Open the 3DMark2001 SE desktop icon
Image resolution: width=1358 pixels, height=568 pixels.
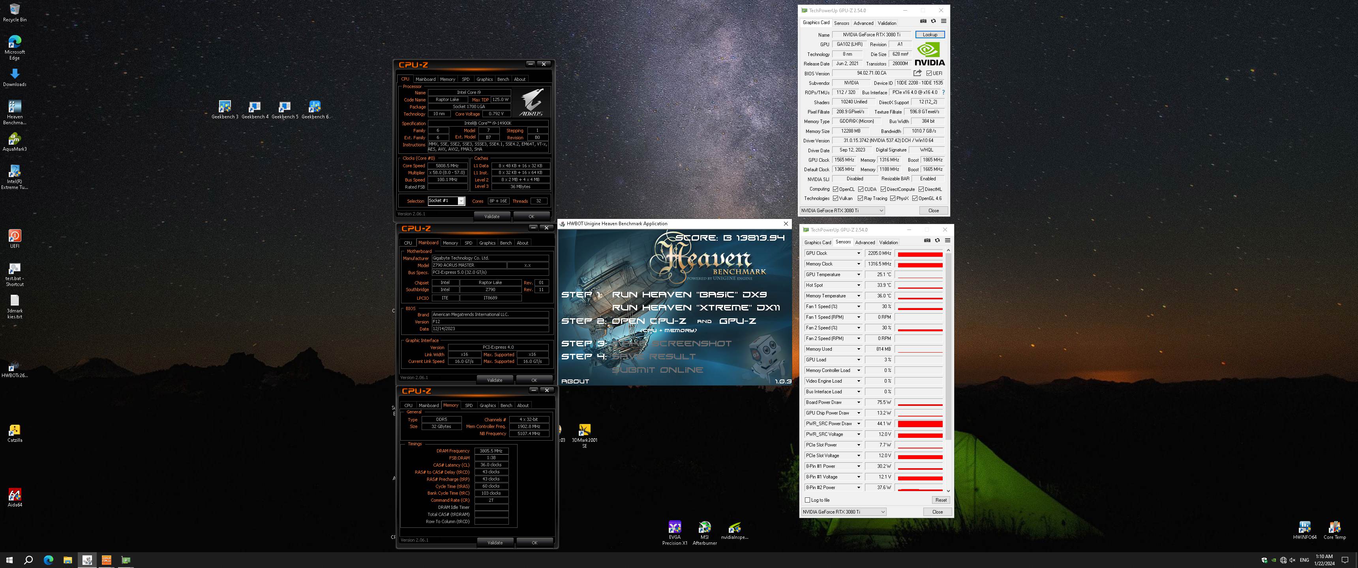click(585, 436)
